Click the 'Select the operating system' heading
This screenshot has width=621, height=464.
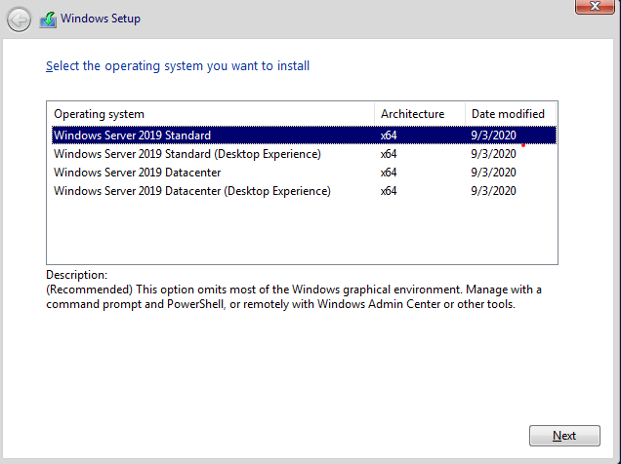tap(178, 66)
